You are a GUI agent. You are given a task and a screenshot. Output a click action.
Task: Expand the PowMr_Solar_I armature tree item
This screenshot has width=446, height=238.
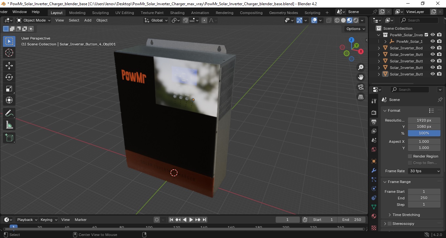386,42
